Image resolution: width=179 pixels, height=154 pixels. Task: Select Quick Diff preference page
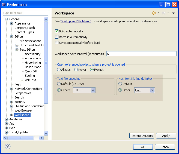pyautogui.click(x=31, y=71)
